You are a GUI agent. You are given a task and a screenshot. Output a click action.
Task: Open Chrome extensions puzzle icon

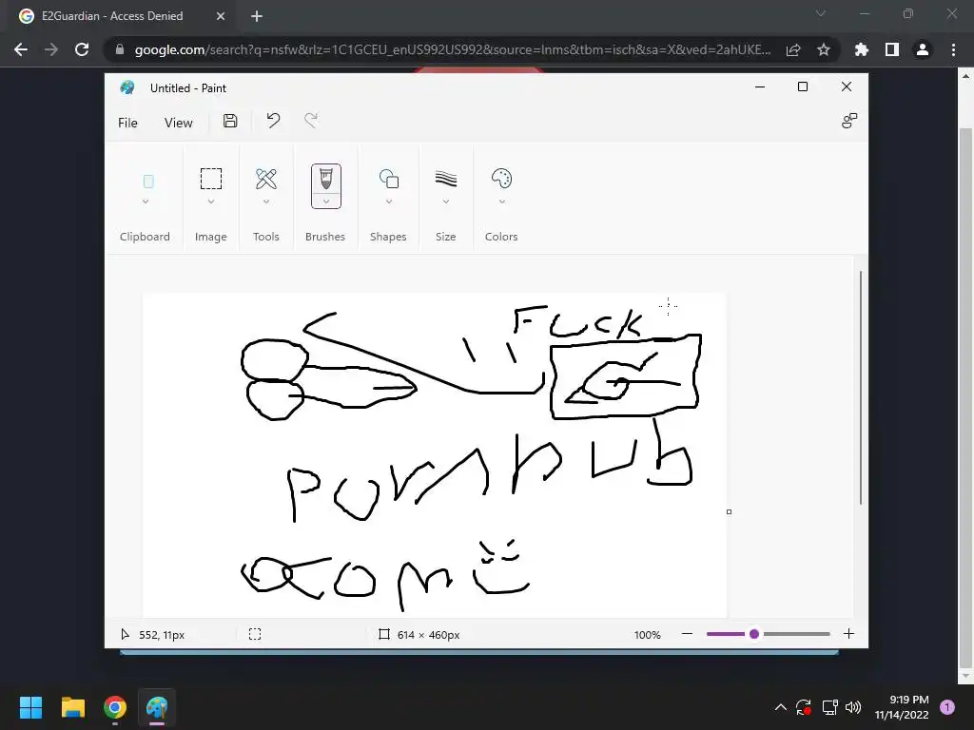(x=862, y=49)
